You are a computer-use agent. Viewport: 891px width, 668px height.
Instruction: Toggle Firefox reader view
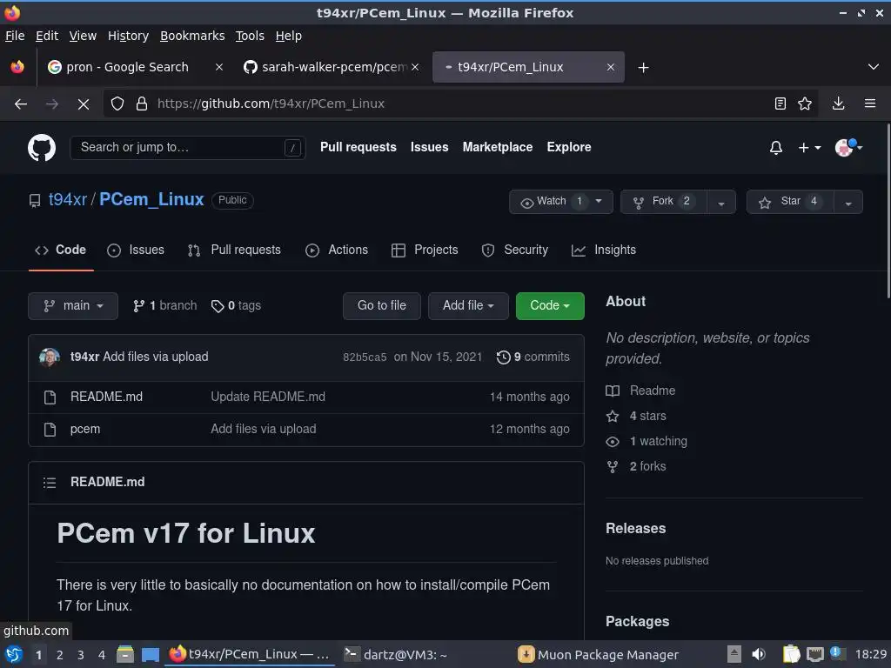(x=780, y=104)
